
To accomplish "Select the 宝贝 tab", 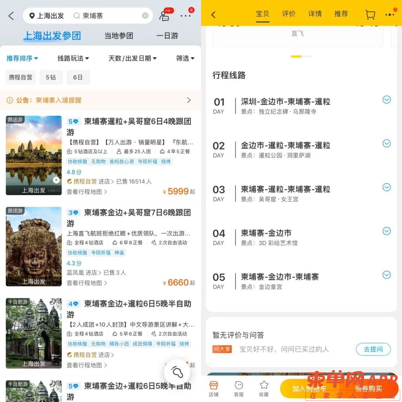I will 262,14.
